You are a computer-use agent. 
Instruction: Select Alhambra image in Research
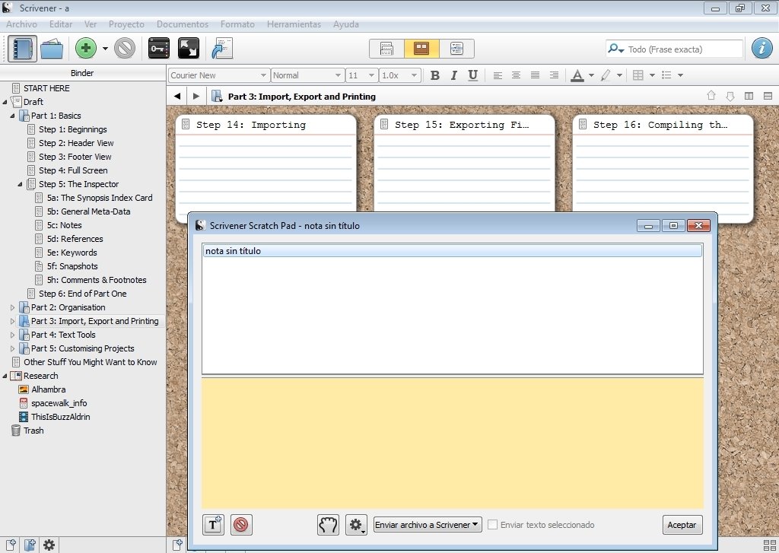[48, 389]
